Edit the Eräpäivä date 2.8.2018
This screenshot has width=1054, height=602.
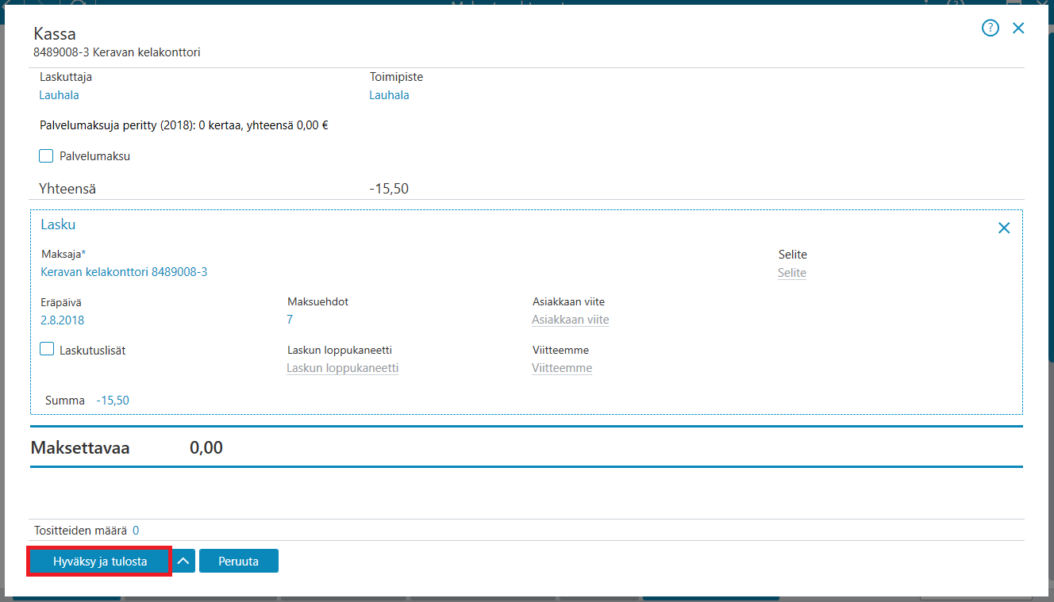(63, 320)
